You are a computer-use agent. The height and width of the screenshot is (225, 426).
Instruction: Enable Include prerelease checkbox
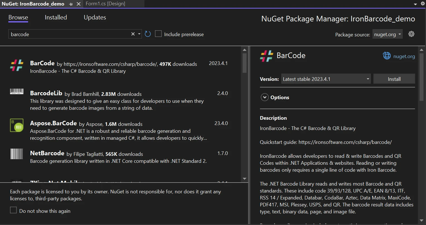(158, 34)
